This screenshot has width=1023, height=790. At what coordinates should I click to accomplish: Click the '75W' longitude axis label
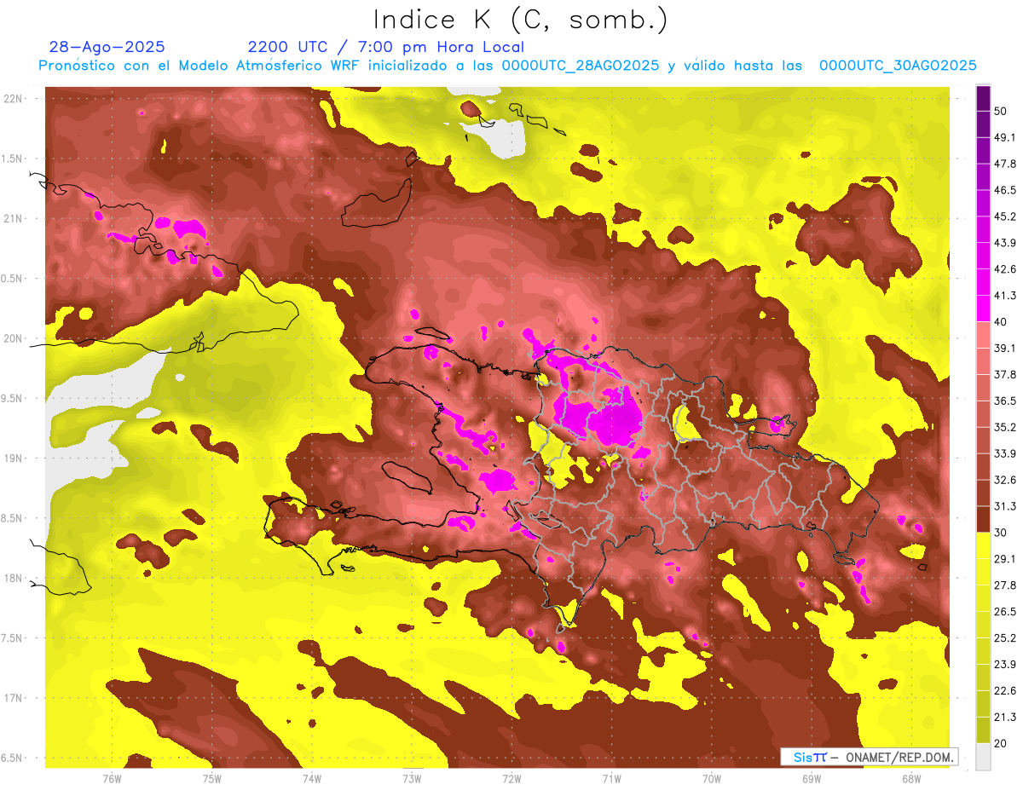[x=211, y=779]
